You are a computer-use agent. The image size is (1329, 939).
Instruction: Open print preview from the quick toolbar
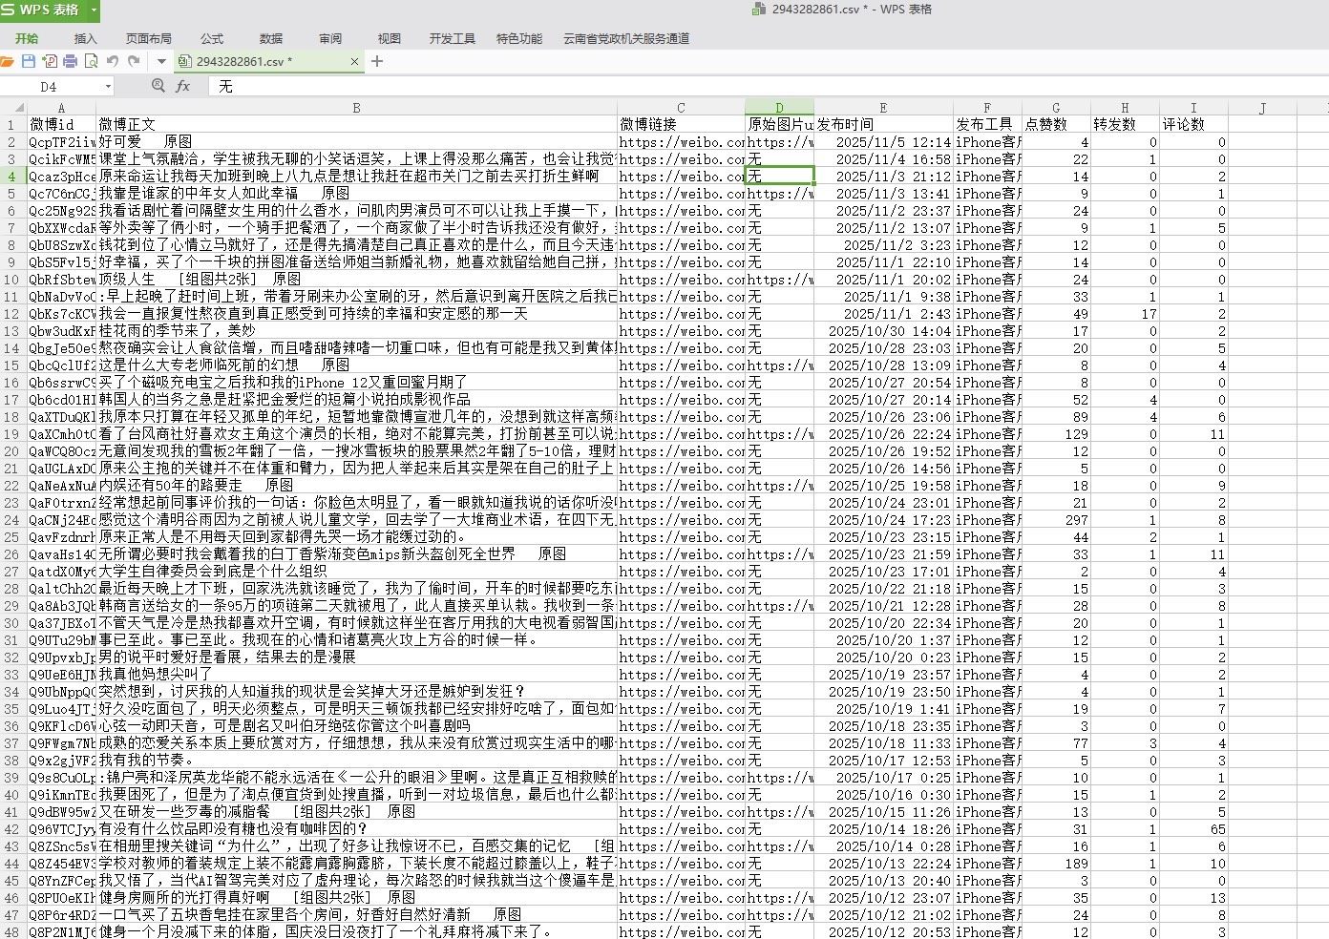[91, 61]
